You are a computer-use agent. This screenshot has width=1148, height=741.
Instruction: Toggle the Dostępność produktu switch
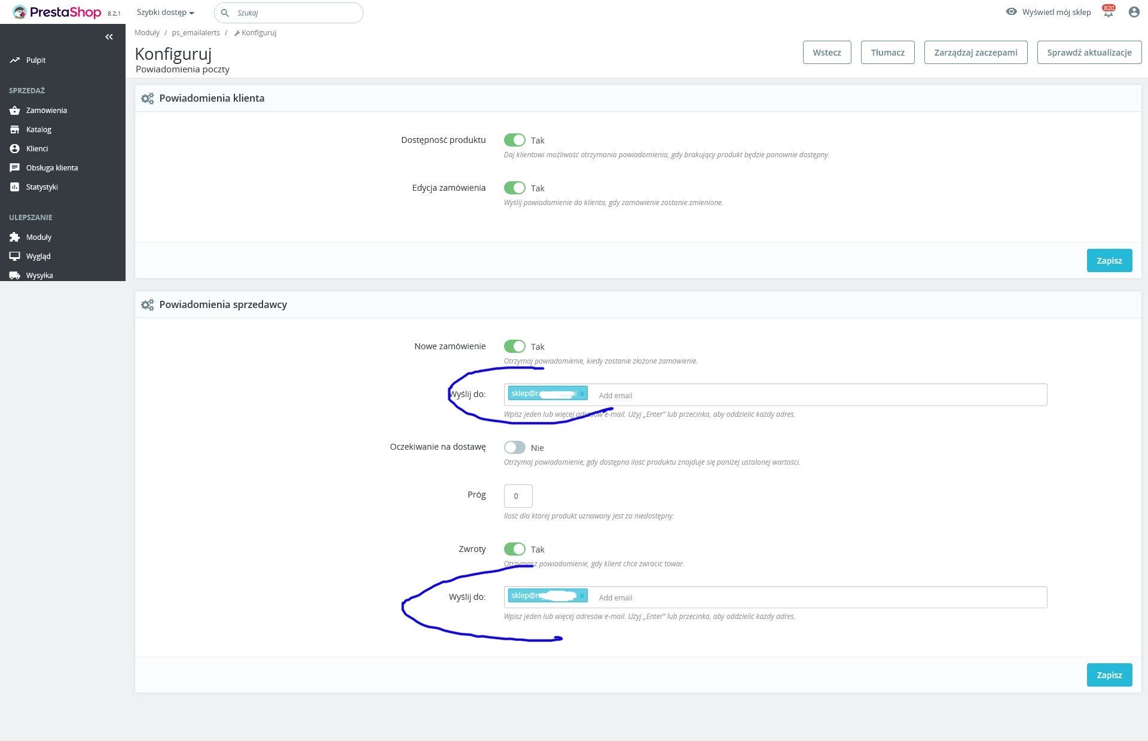tap(514, 140)
